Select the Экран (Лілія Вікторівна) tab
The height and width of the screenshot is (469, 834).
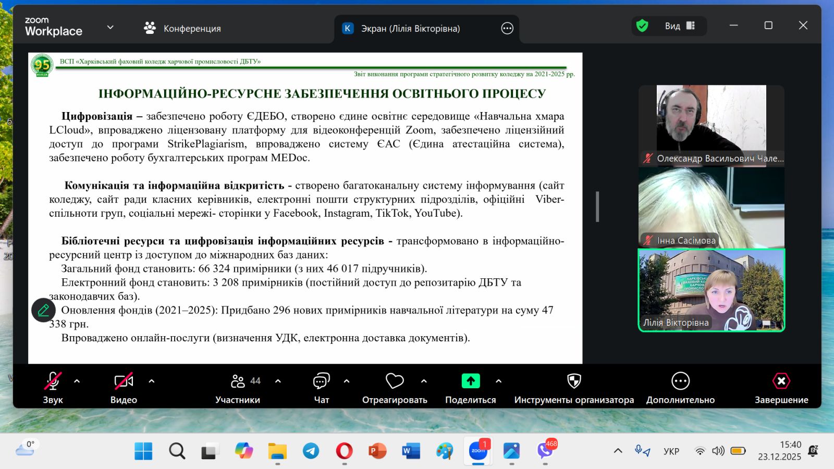[410, 29]
